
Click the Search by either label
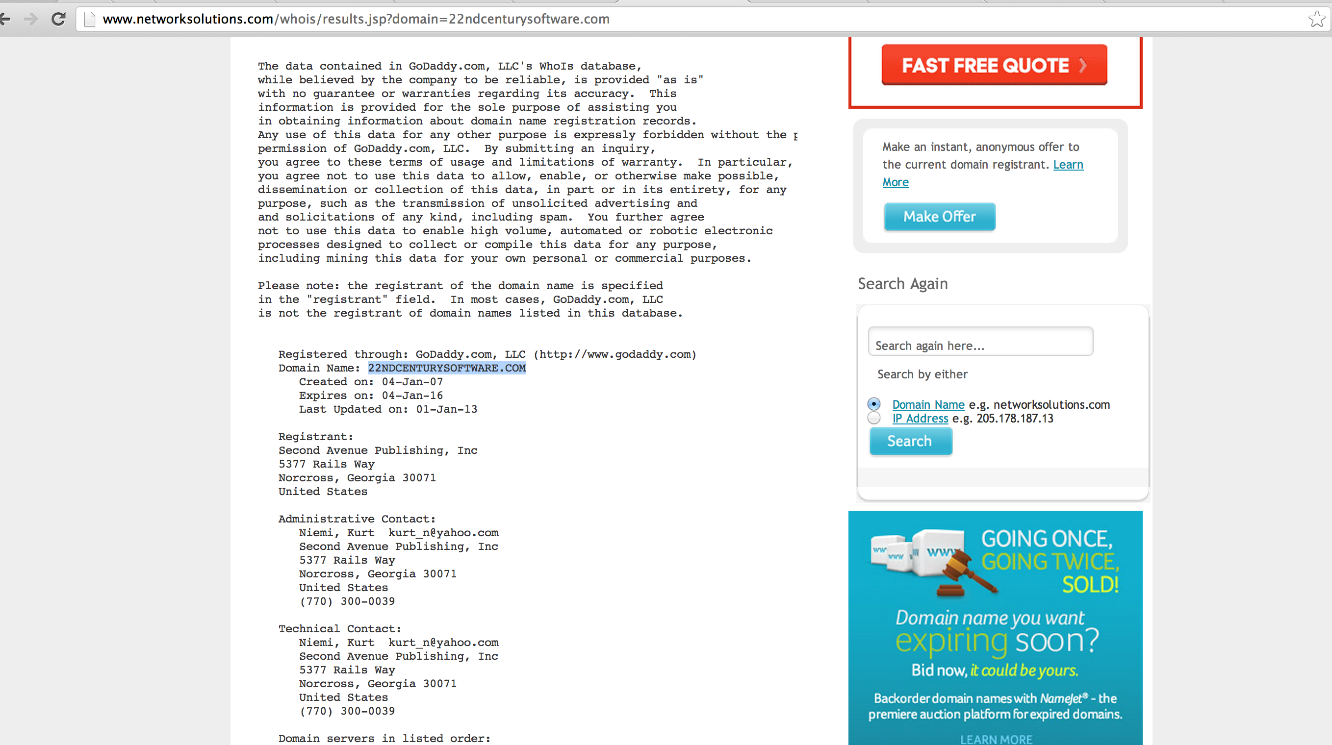(x=922, y=374)
